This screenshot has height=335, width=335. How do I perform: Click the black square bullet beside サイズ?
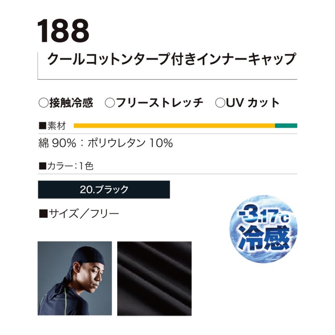pyautogui.click(x=42, y=213)
